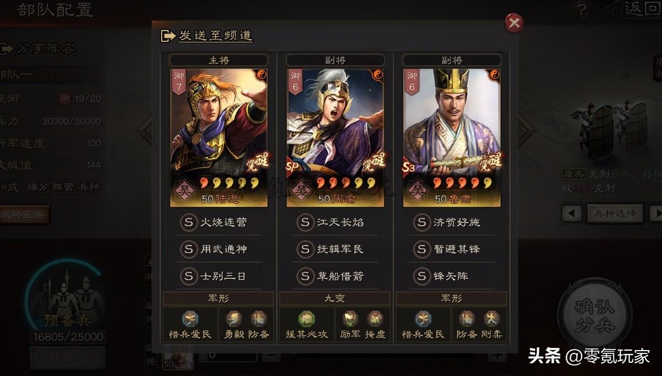The width and height of the screenshot is (662, 376).
Task: Open 鲁肃 general portrait card
Action: pos(452,137)
